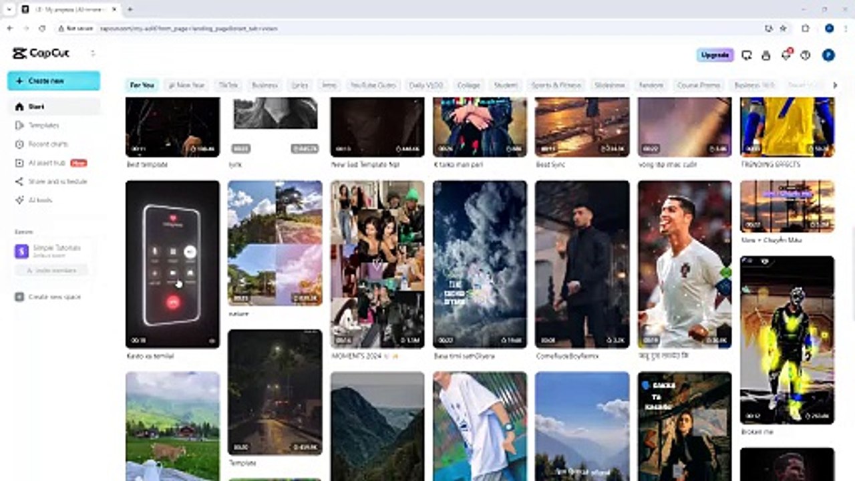Viewport: 855px width, 481px height.
Task: Click the desktop app monitor icon
Action: 747,55
